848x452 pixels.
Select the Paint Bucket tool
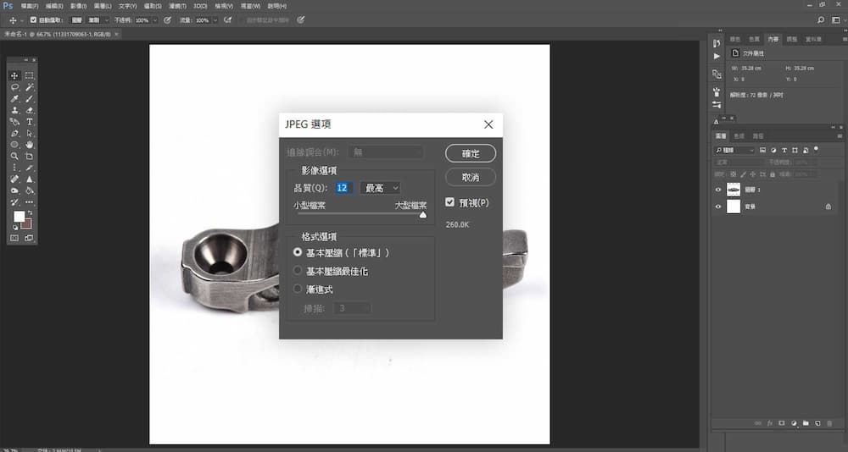point(29,190)
